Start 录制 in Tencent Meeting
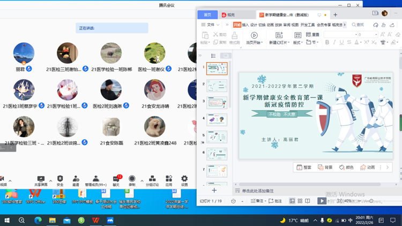The image size is (402, 226). [x=132, y=181]
